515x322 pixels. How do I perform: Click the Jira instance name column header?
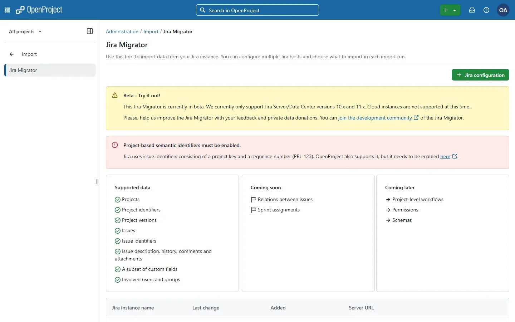click(133, 308)
